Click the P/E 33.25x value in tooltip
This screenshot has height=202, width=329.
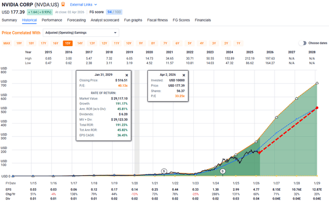[x=180, y=96]
